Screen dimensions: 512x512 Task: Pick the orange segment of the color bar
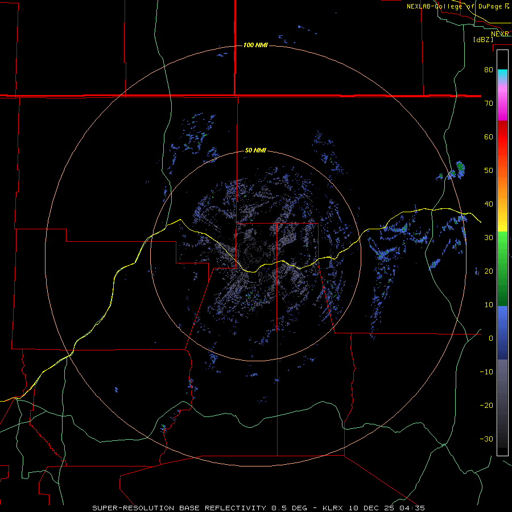502,189
